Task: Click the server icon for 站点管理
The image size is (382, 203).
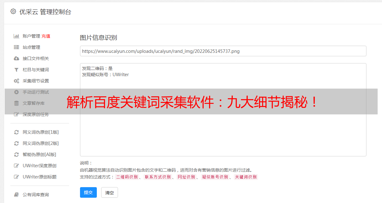Action: point(17,47)
